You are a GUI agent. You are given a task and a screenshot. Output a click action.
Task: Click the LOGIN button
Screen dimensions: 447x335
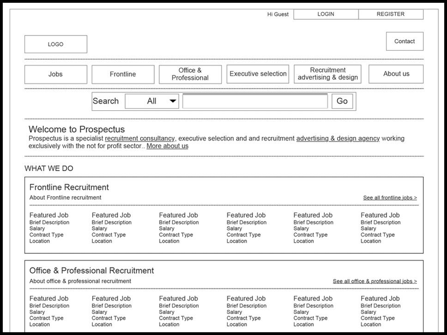click(326, 14)
